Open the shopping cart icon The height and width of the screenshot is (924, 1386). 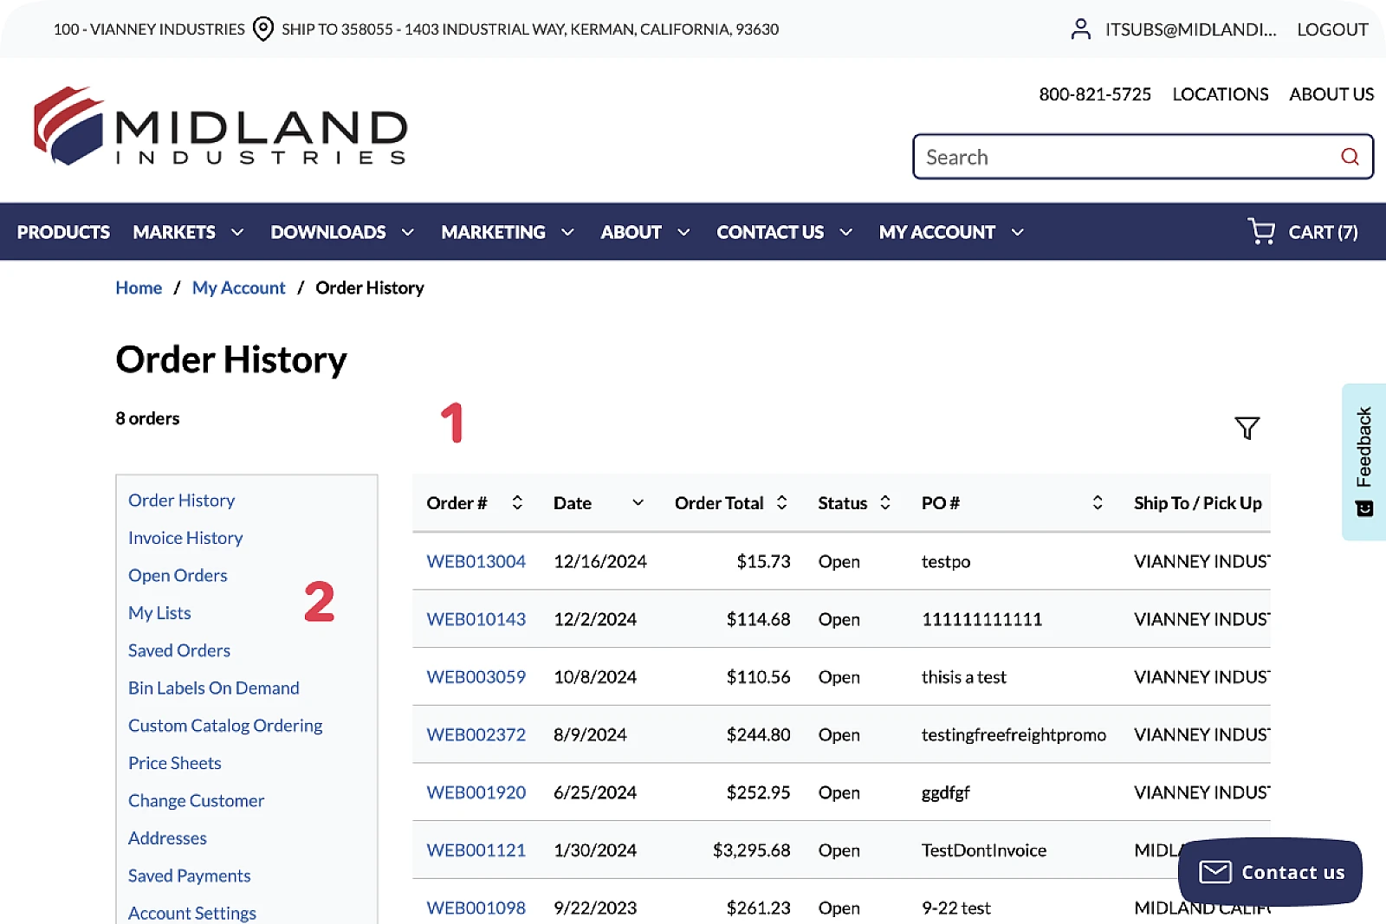pos(1261,231)
